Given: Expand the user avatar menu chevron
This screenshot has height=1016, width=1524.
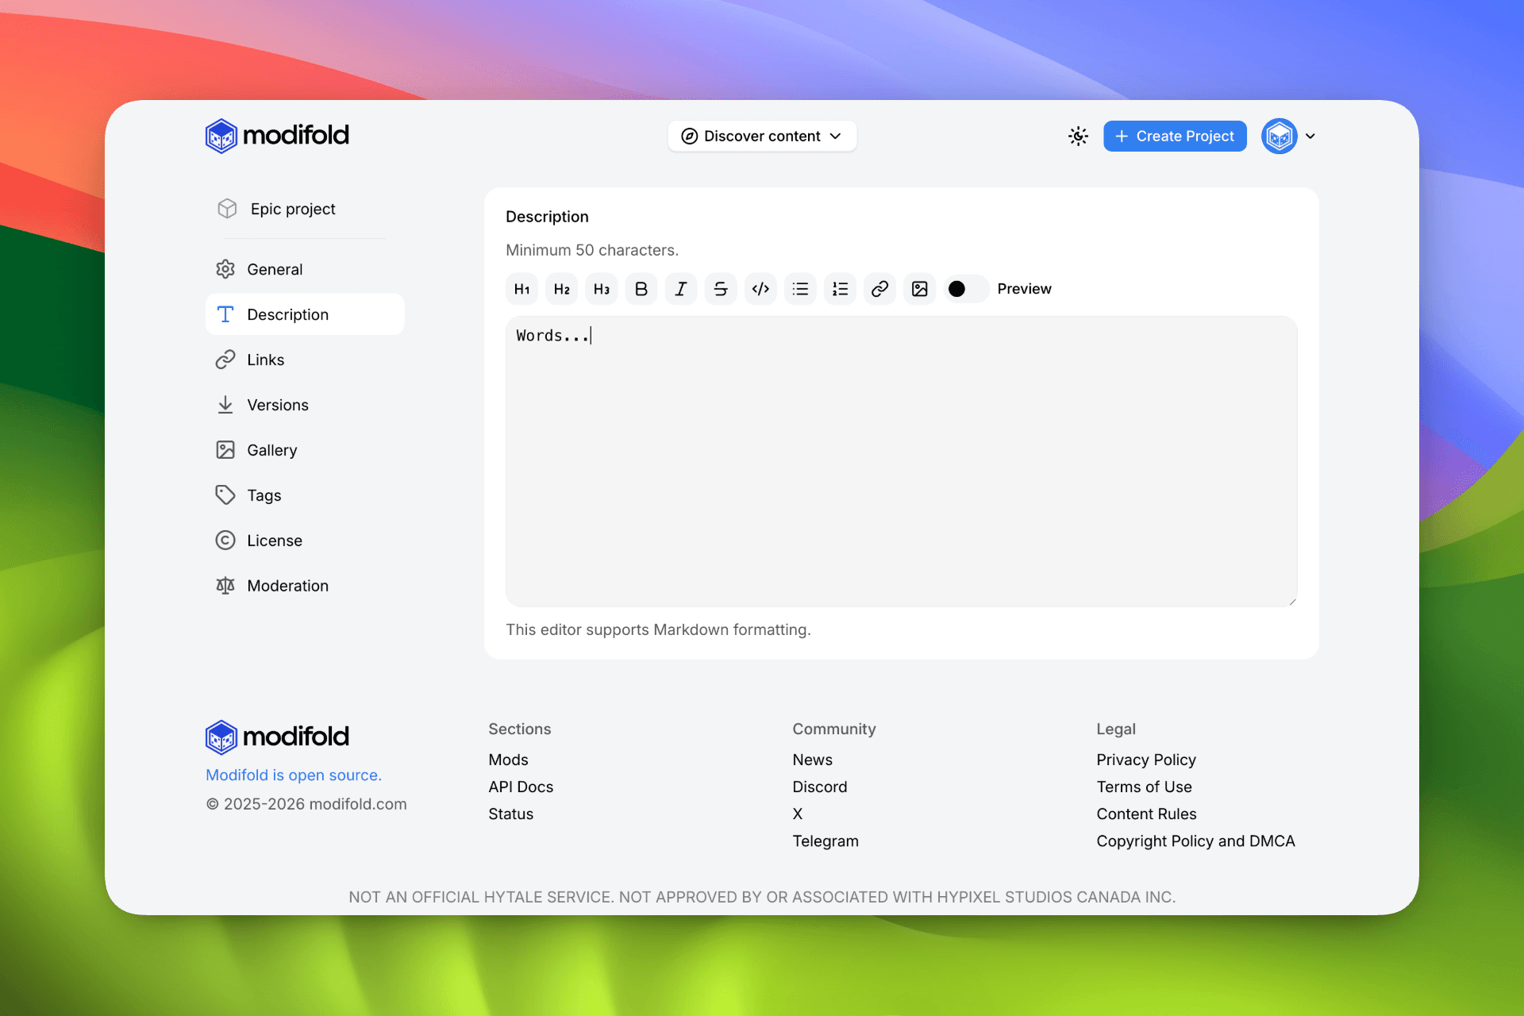Looking at the screenshot, I should 1310,137.
